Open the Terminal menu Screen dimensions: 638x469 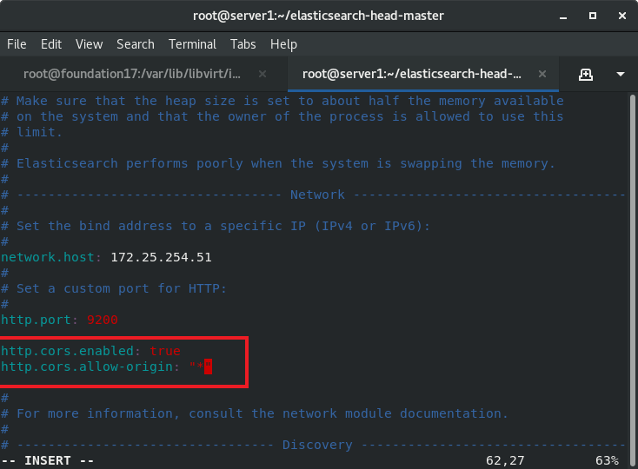(x=192, y=44)
